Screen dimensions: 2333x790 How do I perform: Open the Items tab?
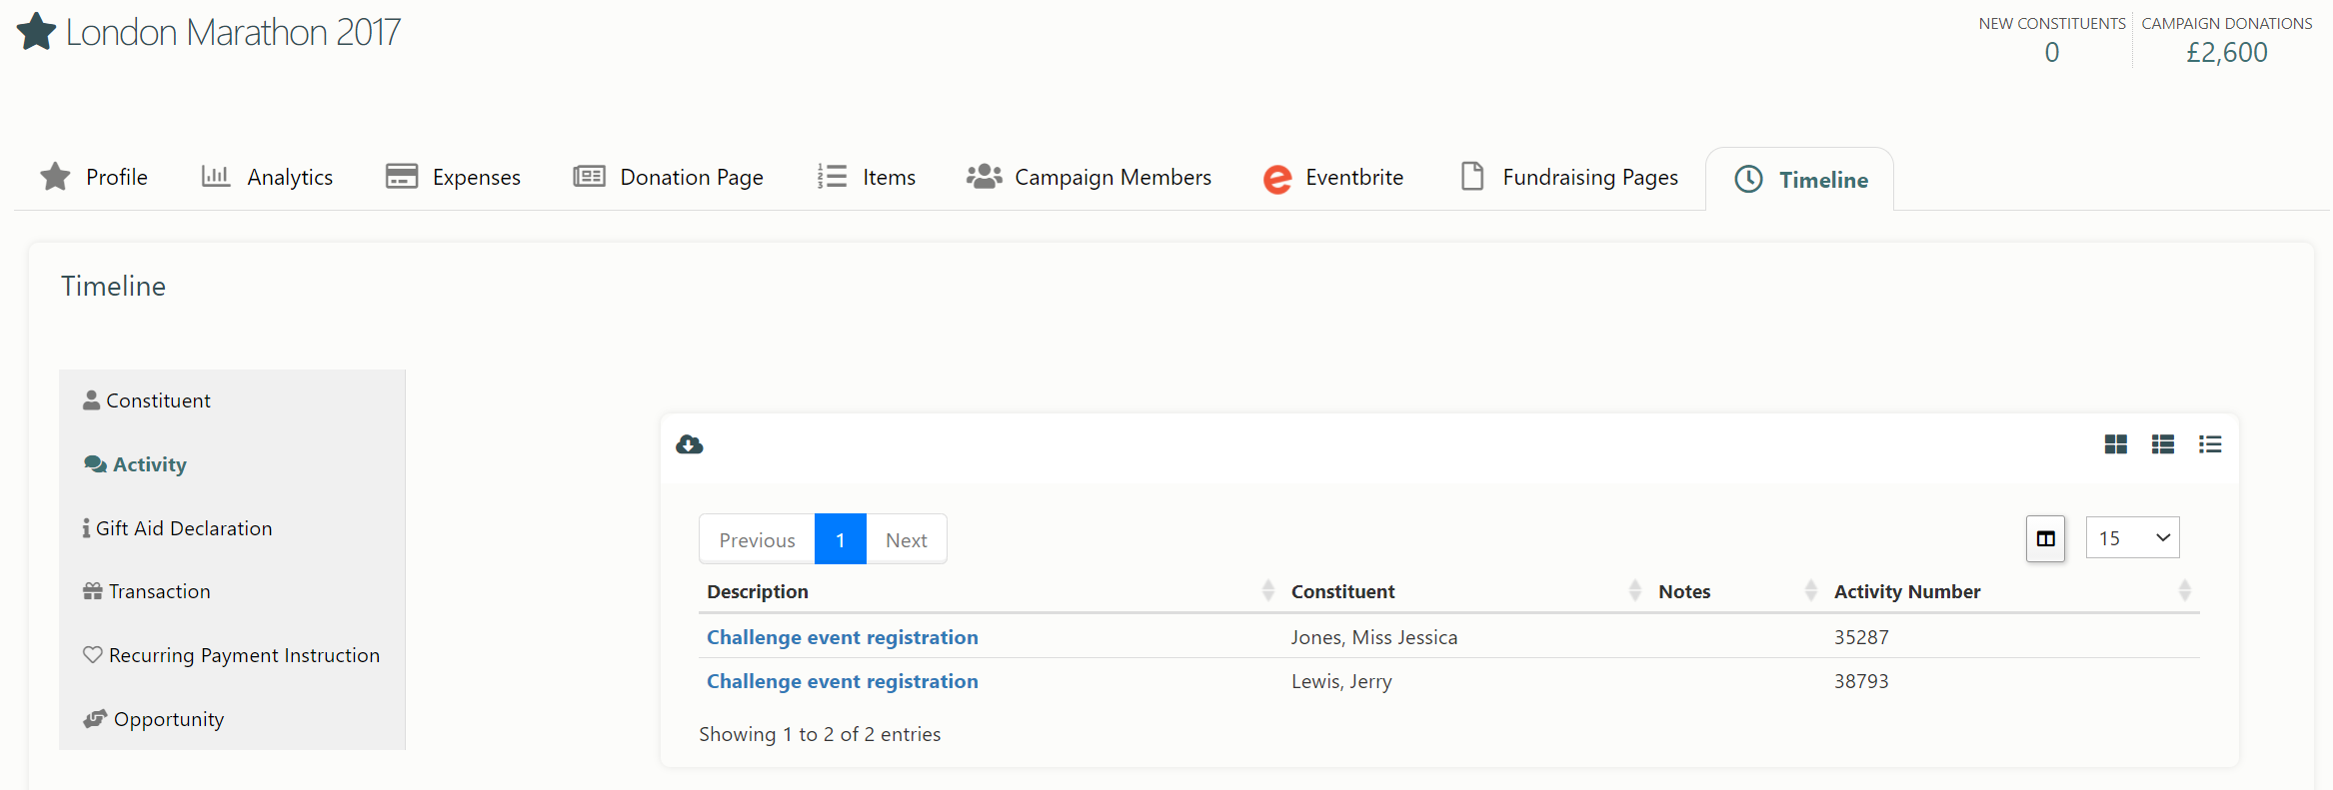pyautogui.click(x=866, y=177)
